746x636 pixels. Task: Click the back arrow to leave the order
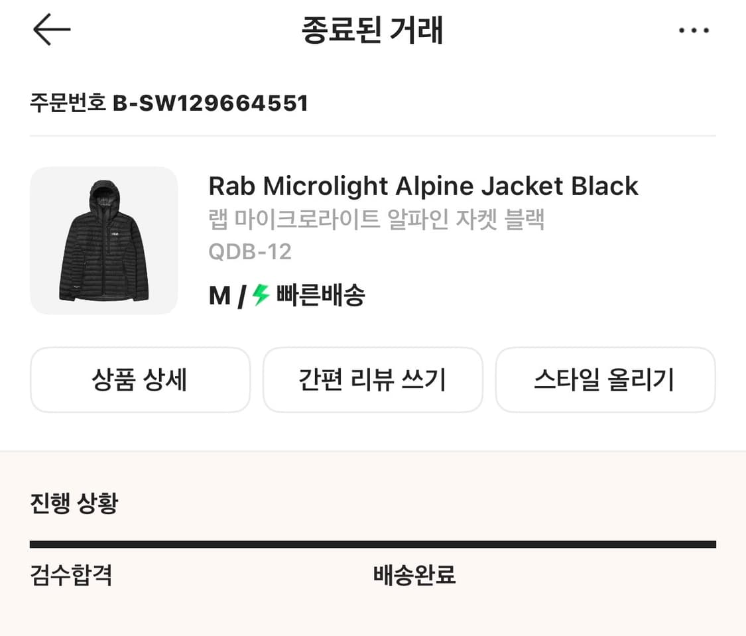pos(51,29)
